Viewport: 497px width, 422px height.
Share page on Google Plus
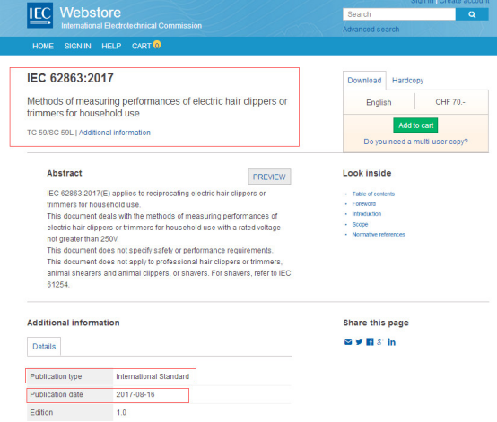click(x=379, y=342)
